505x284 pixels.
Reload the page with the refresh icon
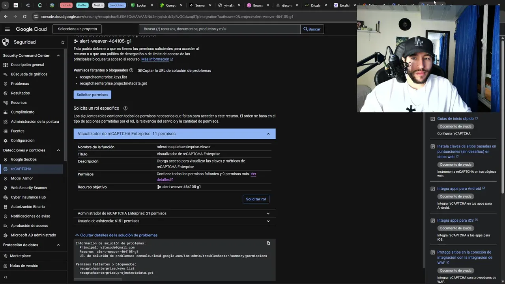click(24, 17)
